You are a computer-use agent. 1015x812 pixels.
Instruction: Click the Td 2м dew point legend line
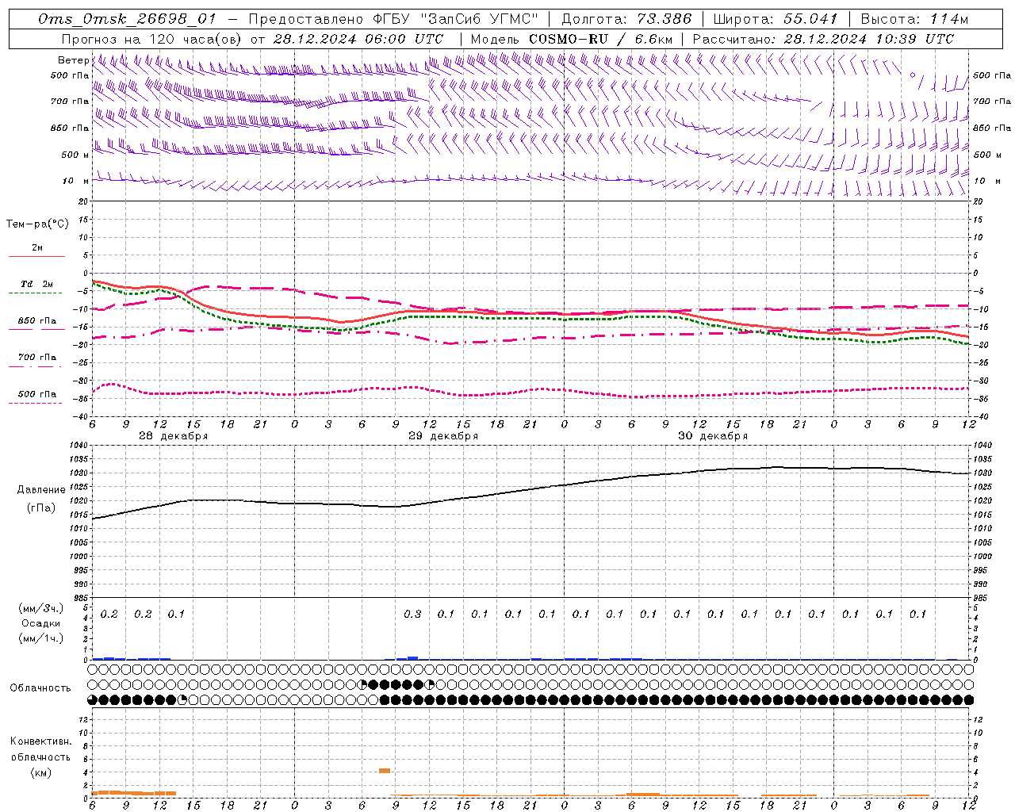35,293
